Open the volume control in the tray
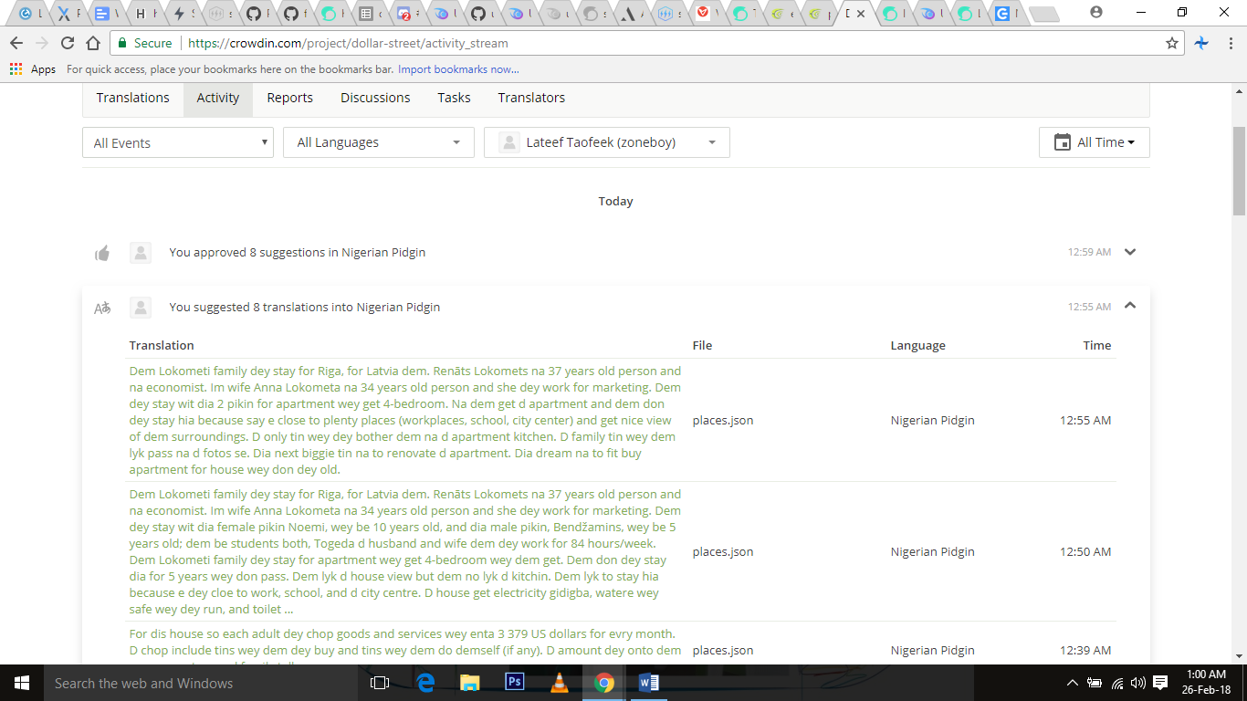The width and height of the screenshot is (1247, 701). click(1137, 683)
